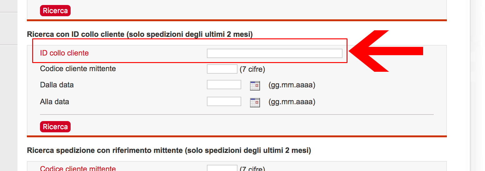The height and width of the screenshot is (171, 485).
Task: Focus Codice cliente mittente field in bottom section
Action: [222, 168]
